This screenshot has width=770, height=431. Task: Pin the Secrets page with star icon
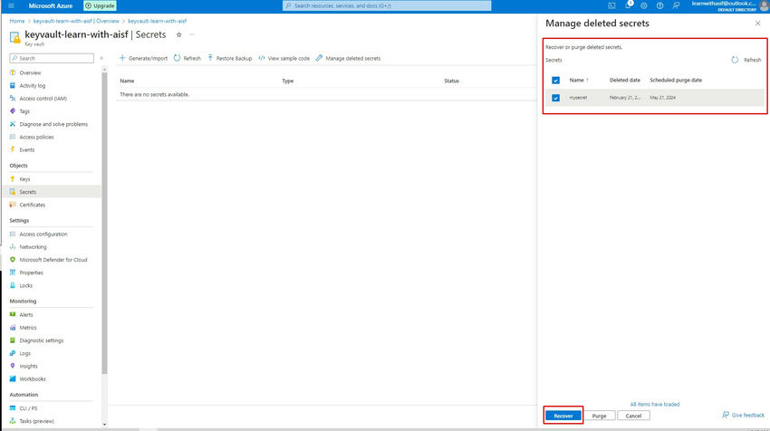pyautogui.click(x=178, y=34)
